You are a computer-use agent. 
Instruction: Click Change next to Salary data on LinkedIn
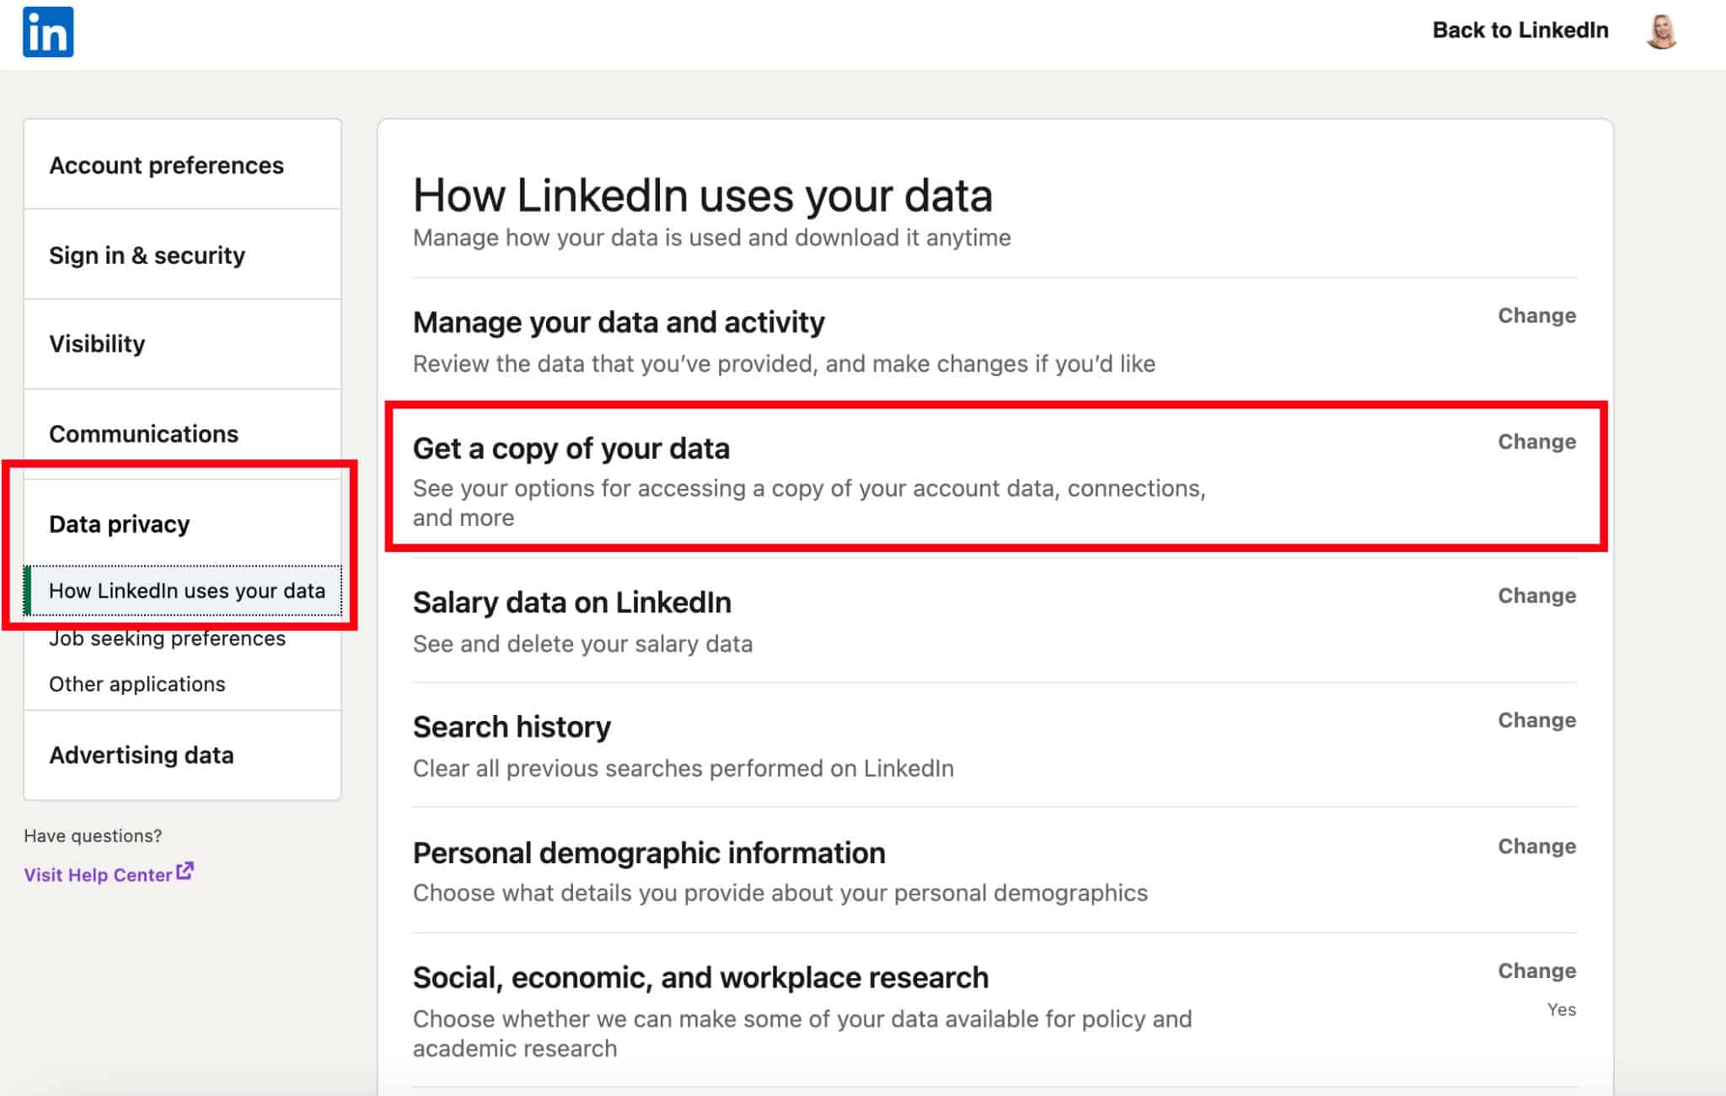[1536, 595]
